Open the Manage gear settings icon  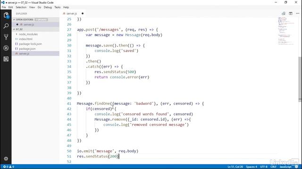tap(6, 159)
